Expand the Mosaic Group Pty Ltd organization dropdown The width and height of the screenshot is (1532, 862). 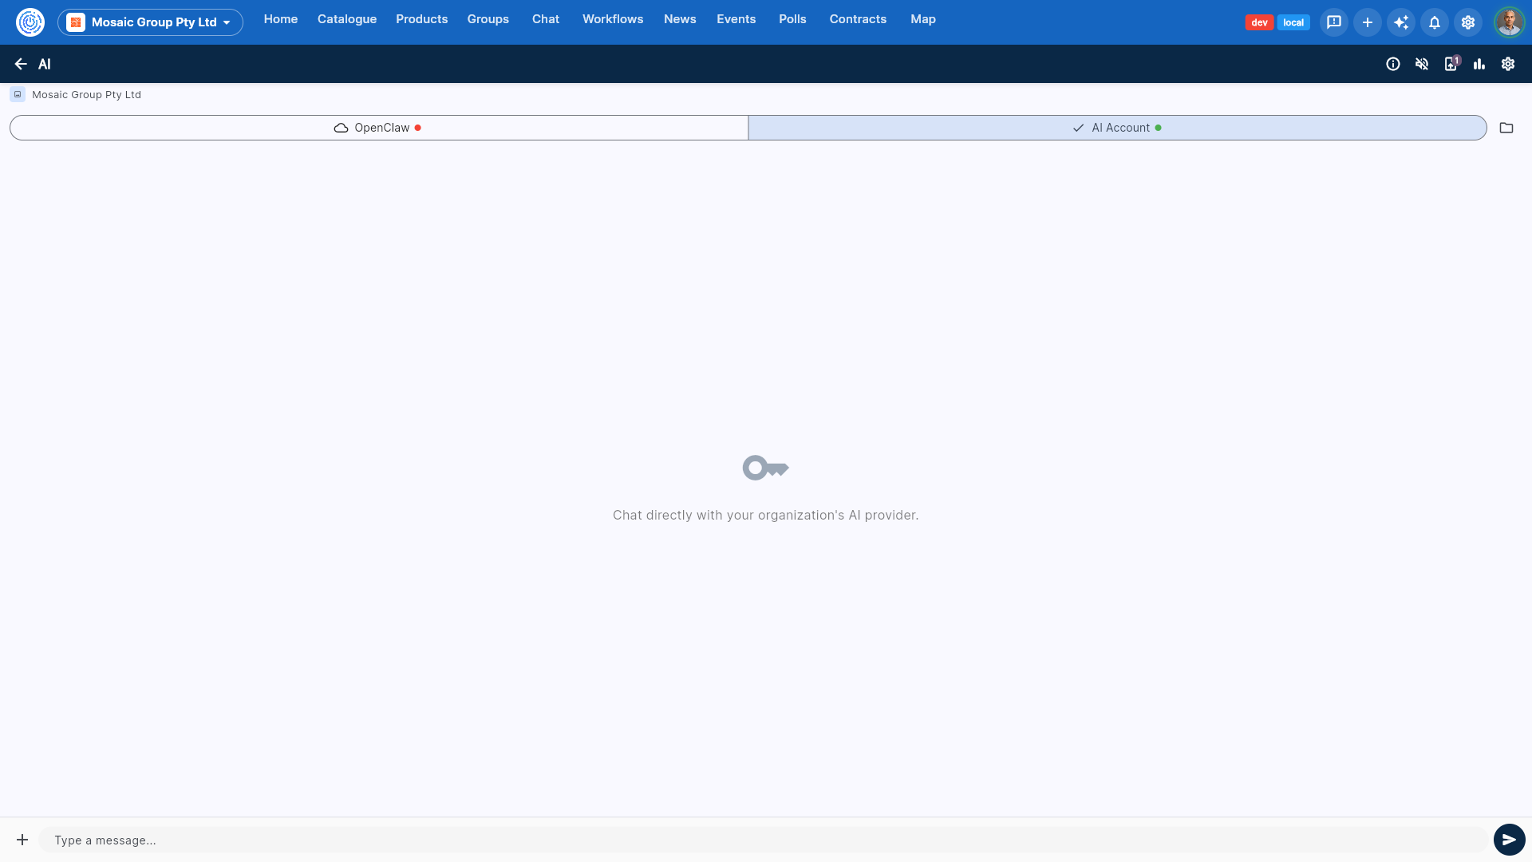pyautogui.click(x=150, y=22)
